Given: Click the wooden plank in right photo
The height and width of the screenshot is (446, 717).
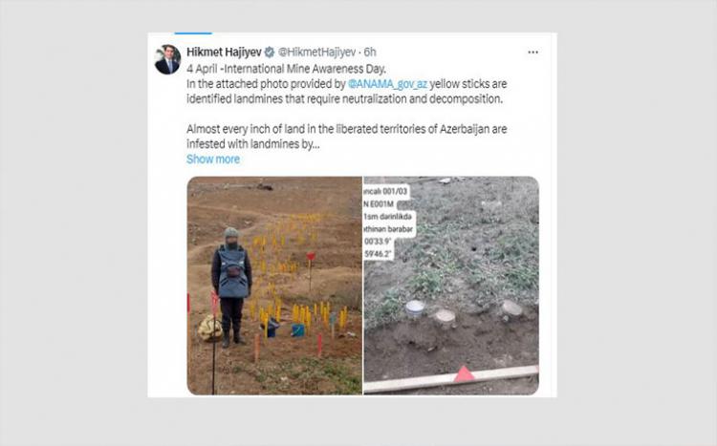Looking at the screenshot, I should click(451, 379).
